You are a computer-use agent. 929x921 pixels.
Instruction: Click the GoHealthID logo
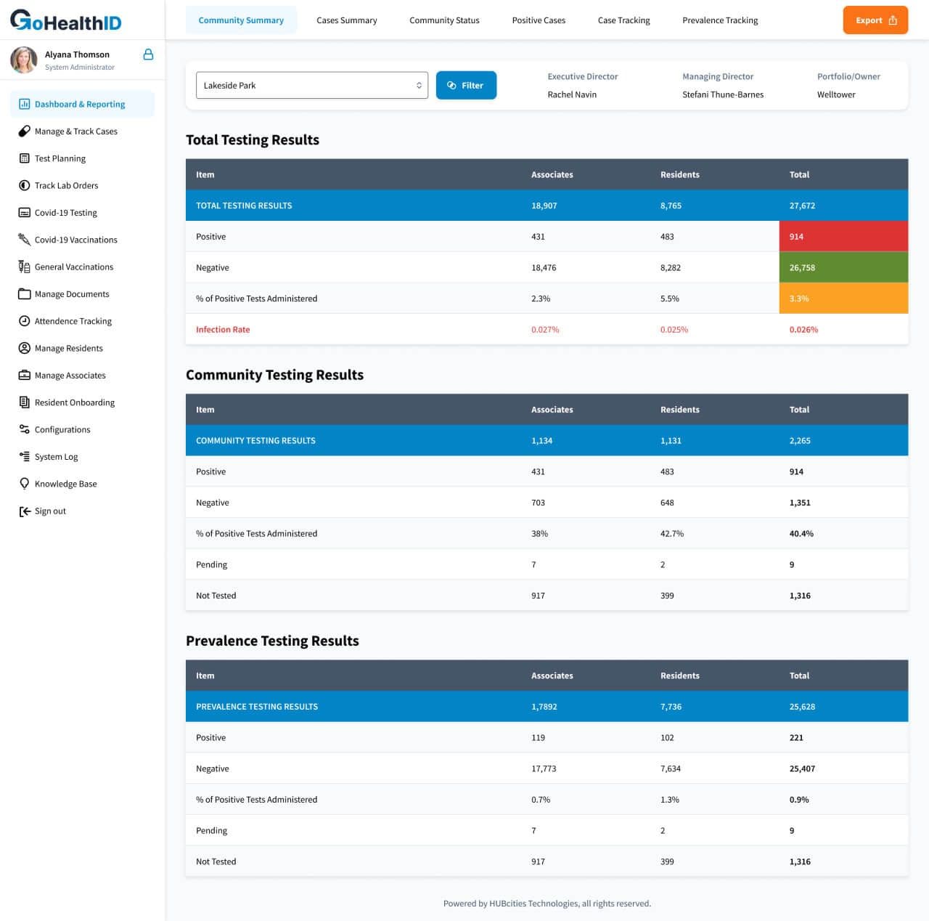tap(66, 20)
